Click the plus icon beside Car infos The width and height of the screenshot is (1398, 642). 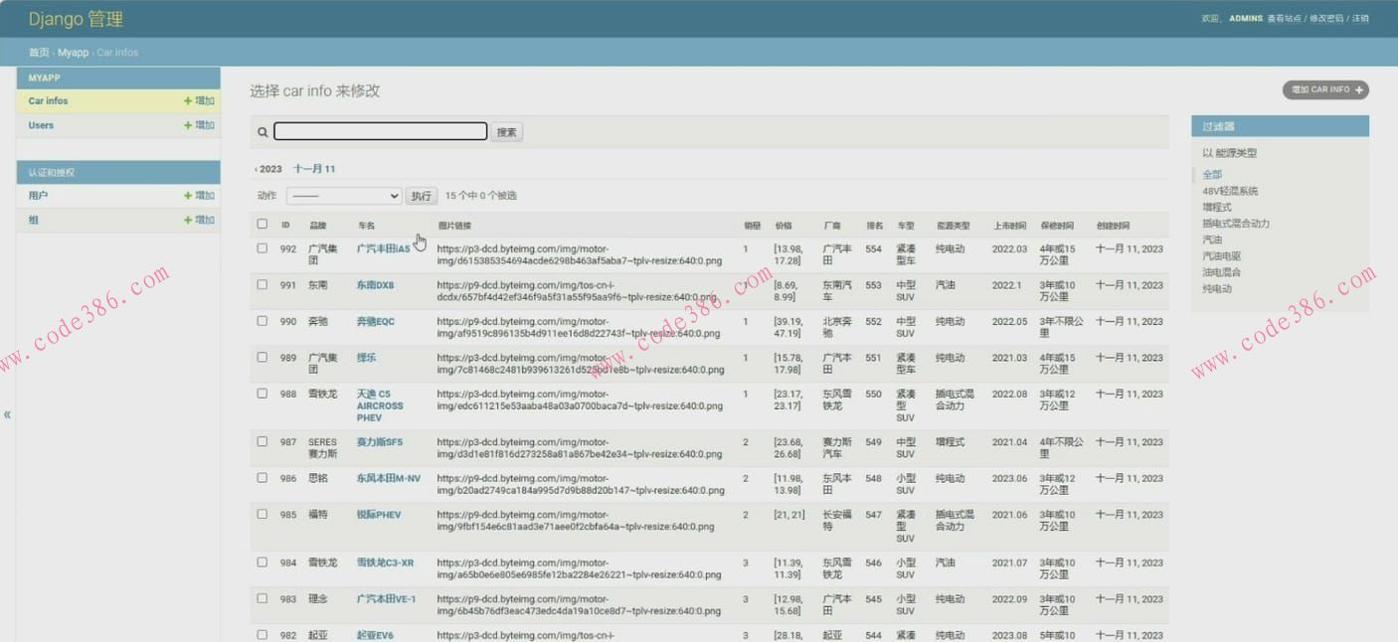point(188,101)
